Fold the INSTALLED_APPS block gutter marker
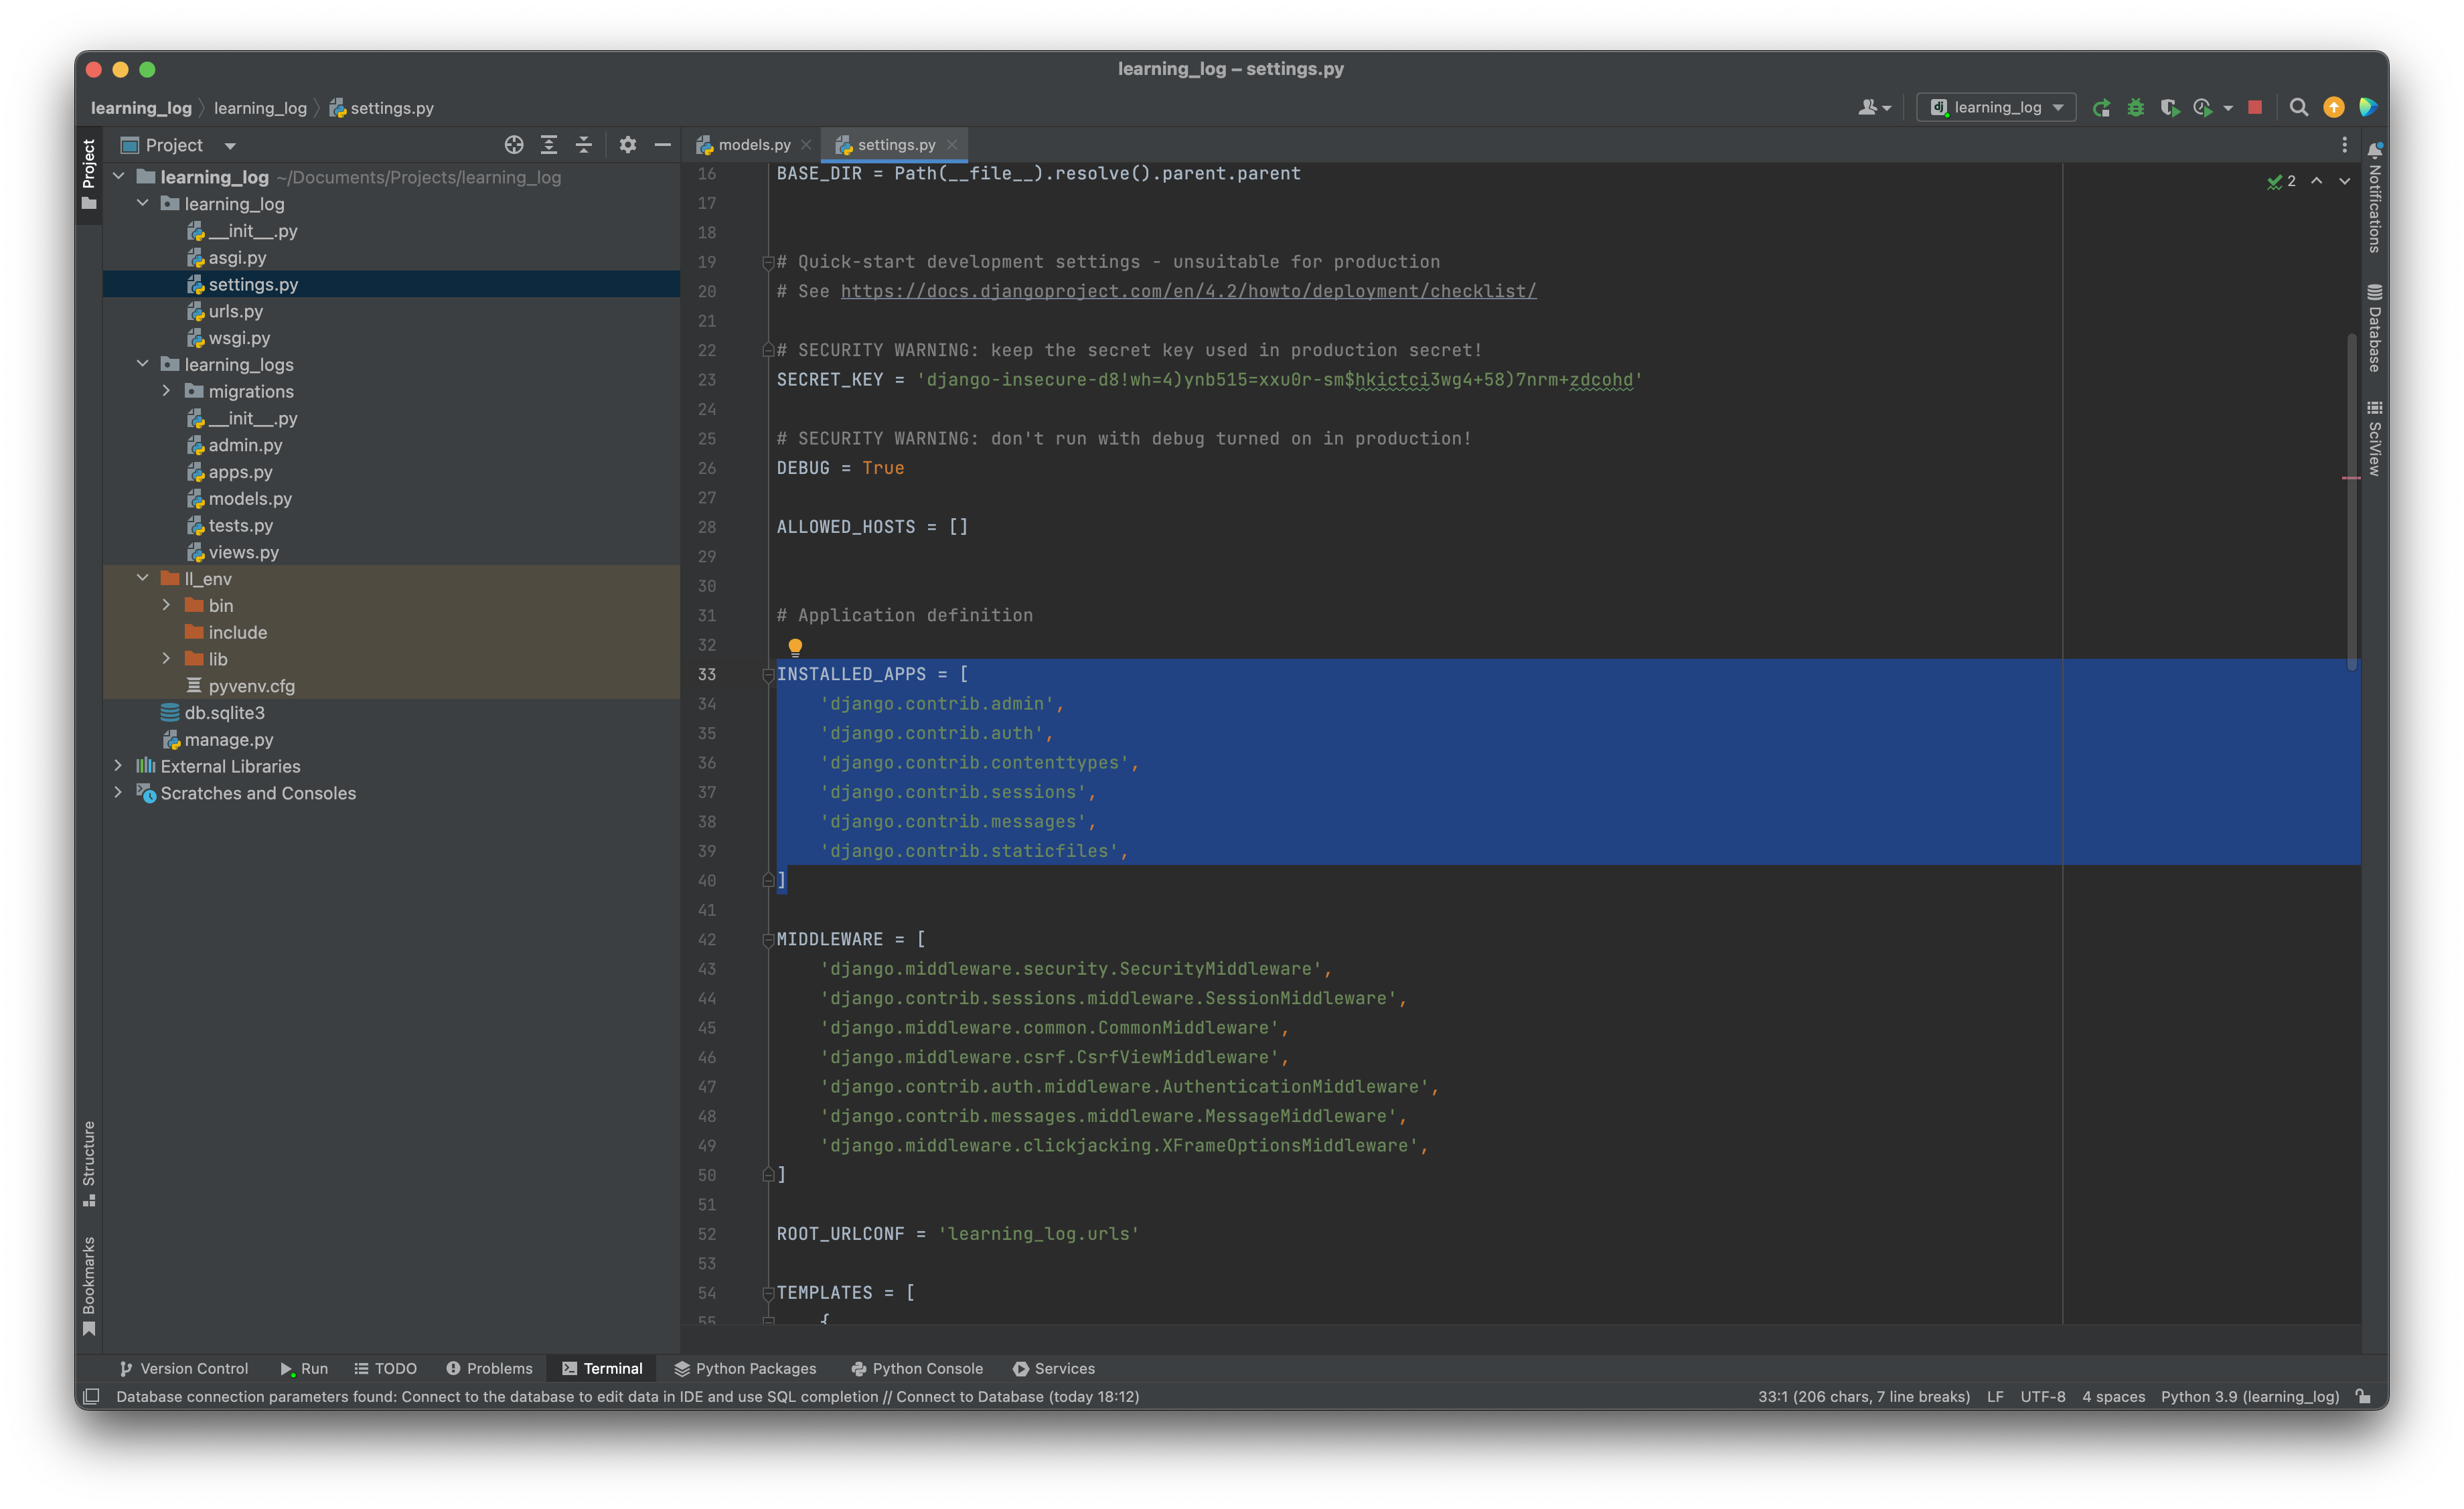 coord(768,675)
